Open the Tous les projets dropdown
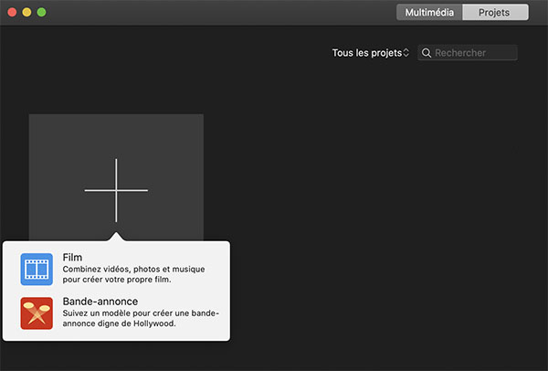Image resolution: width=548 pixels, height=371 pixels. coord(367,53)
